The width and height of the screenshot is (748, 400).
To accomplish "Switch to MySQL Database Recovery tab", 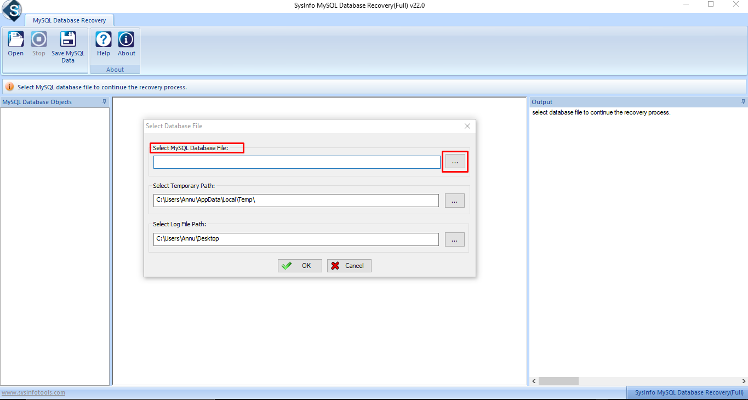I will click(69, 20).
